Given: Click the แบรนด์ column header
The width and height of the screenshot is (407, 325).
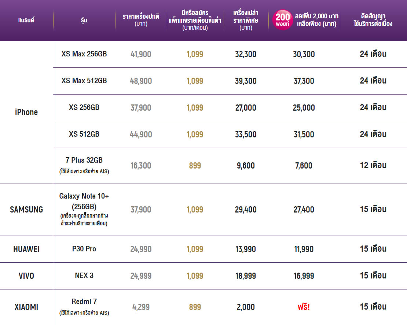Looking at the screenshot, I should (x=26, y=20).
